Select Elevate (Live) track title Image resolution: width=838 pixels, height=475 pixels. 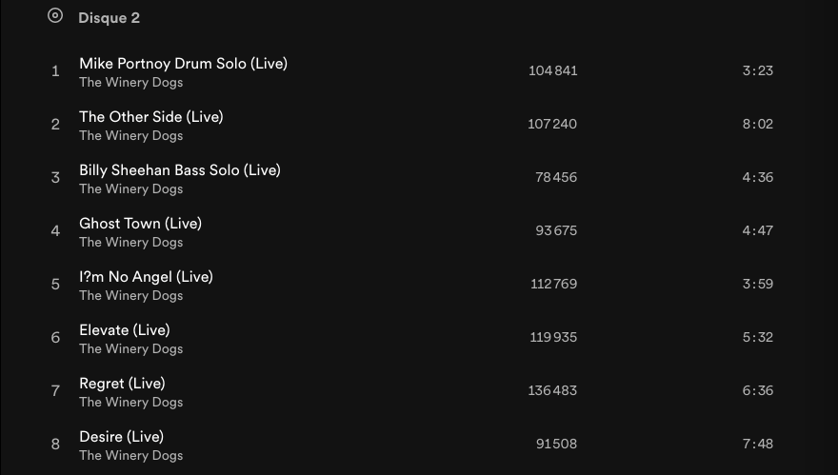click(124, 330)
